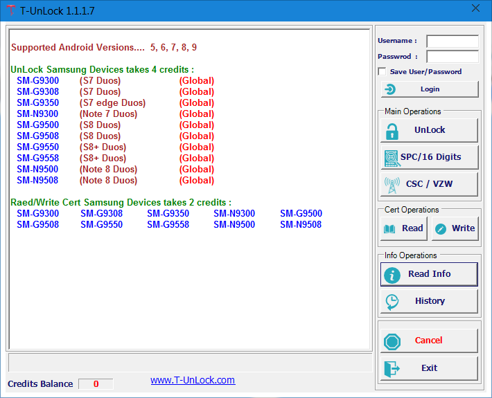Open the CSC / VZW operation
The height and width of the screenshot is (398, 492).
pyautogui.click(x=429, y=184)
